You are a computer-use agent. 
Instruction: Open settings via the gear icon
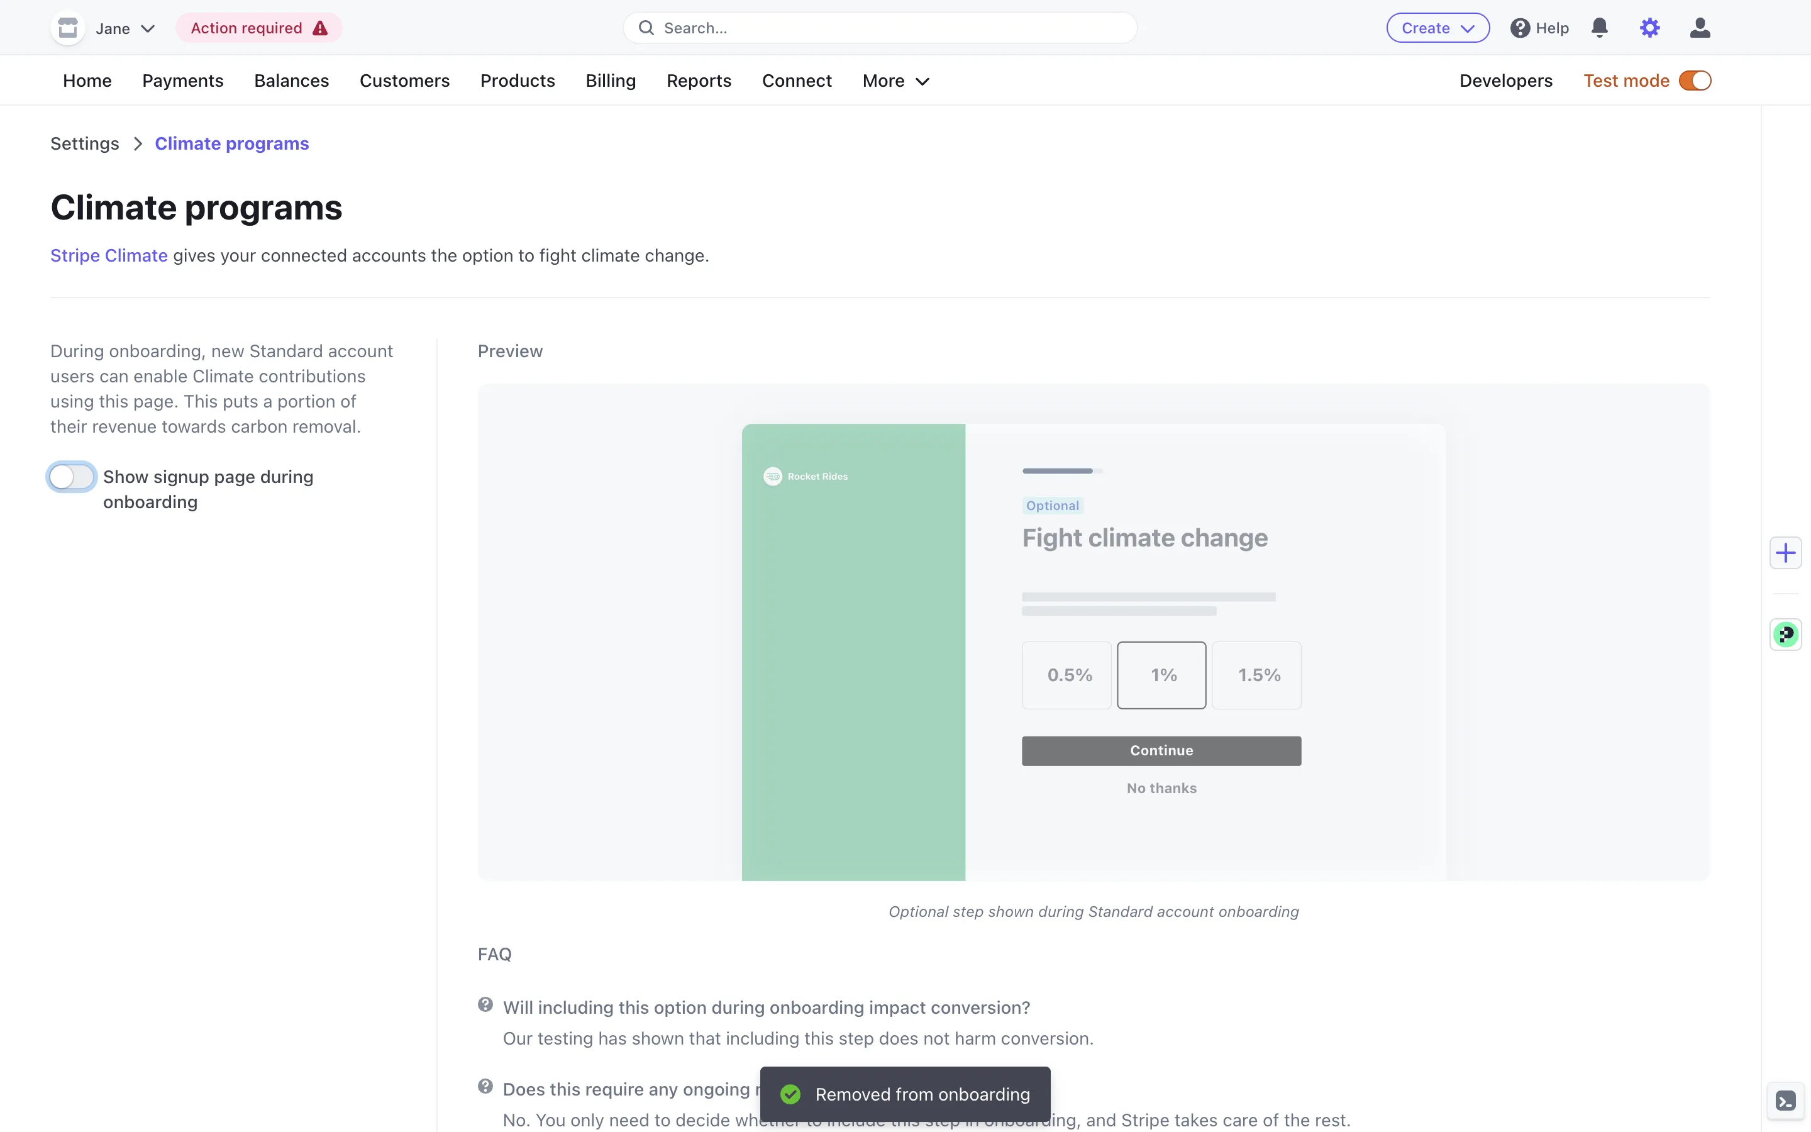(1649, 28)
